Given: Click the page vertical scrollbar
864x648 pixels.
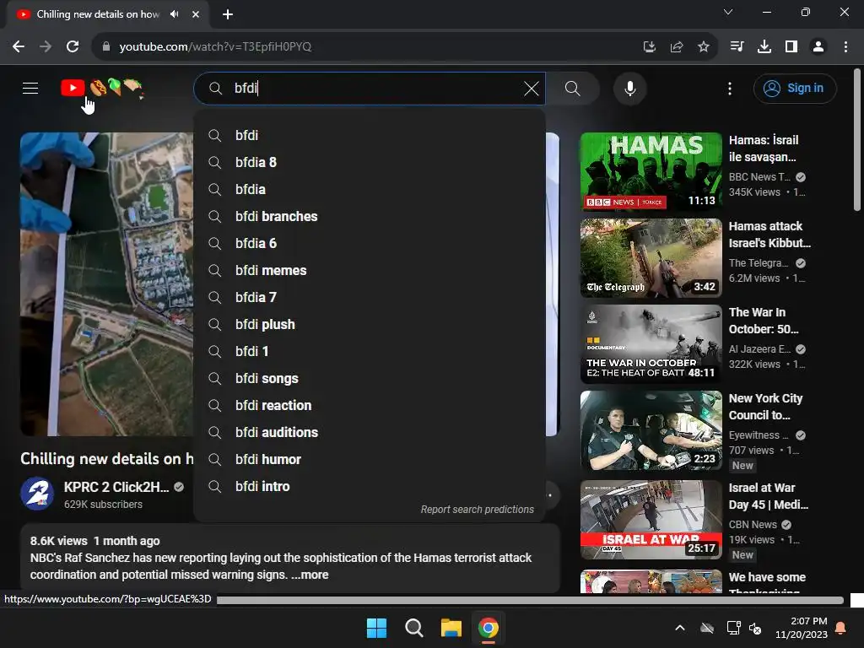Looking at the screenshot, I should click(x=857, y=139).
